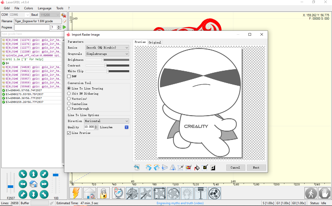Click the homing house icon
The image size is (332, 206).
point(90,193)
